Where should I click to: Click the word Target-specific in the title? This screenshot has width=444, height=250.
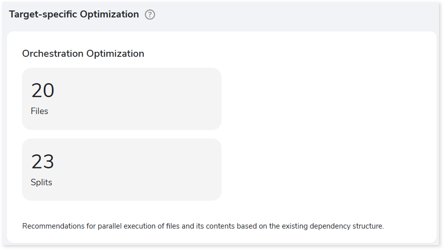coord(43,14)
